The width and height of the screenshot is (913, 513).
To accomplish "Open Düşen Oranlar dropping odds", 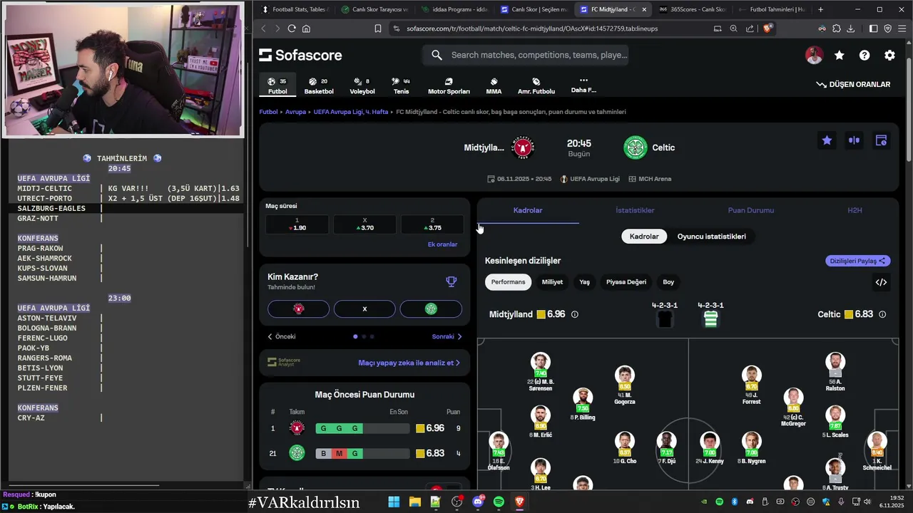I will (853, 84).
